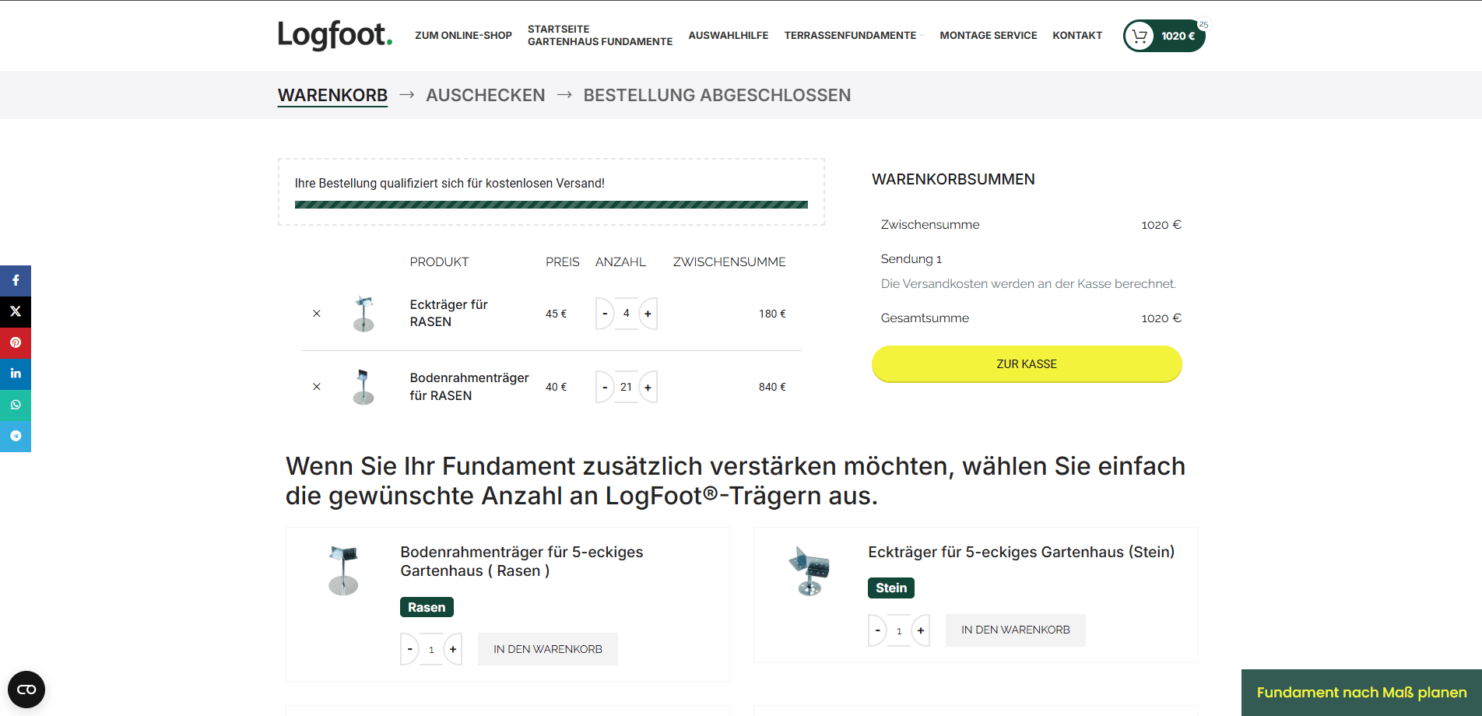1482x716 pixels.
Task: Decrease quantity for 5-eckiges Bodenrahmenträger (Rasen)
Action: (409, 649)
